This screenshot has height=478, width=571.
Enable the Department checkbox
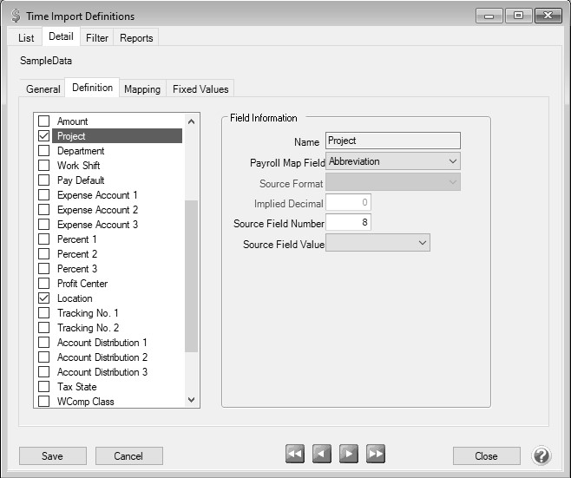[x=44, y=151]
